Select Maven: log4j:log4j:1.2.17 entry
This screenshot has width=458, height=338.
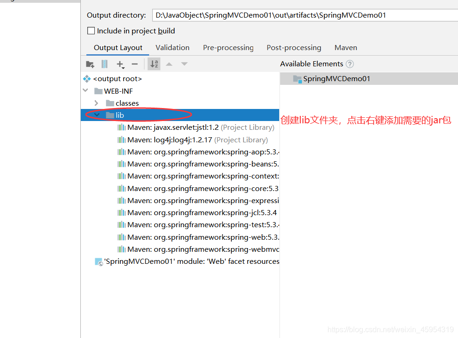click(192, 140)
